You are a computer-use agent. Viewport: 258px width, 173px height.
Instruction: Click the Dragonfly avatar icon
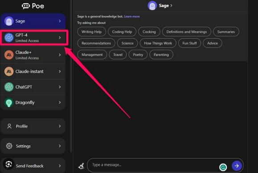pos(9,103)
